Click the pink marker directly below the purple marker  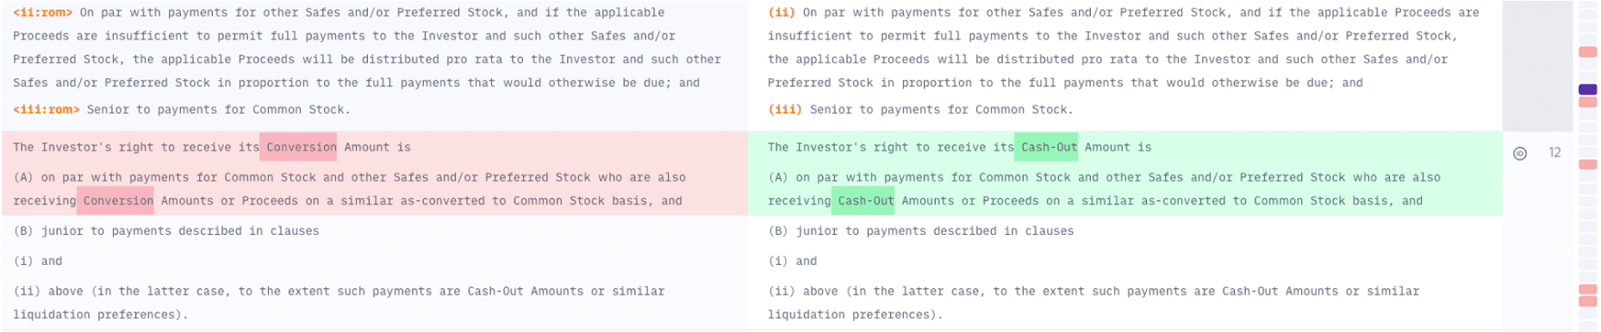[x=1587, y=102]
